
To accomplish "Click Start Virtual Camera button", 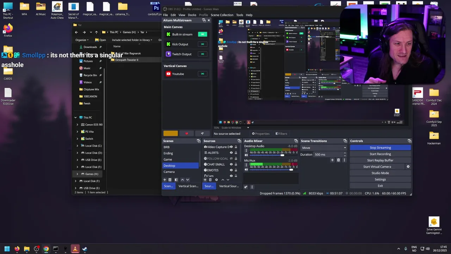I will 377,167.
